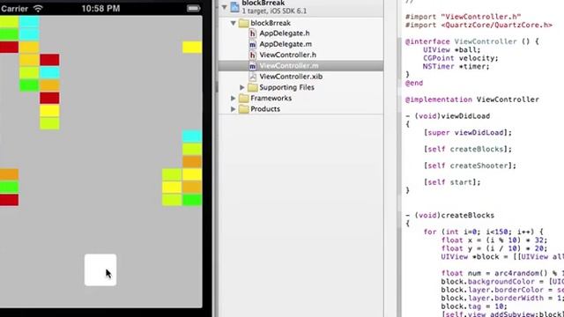Click the for loop line with i<150

[x=483, y=232]
